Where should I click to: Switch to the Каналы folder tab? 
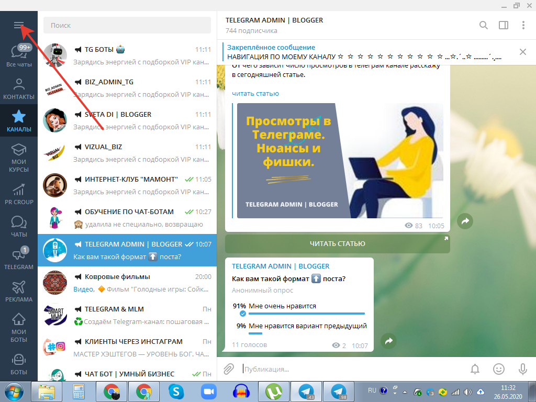[x=19, y=121]
